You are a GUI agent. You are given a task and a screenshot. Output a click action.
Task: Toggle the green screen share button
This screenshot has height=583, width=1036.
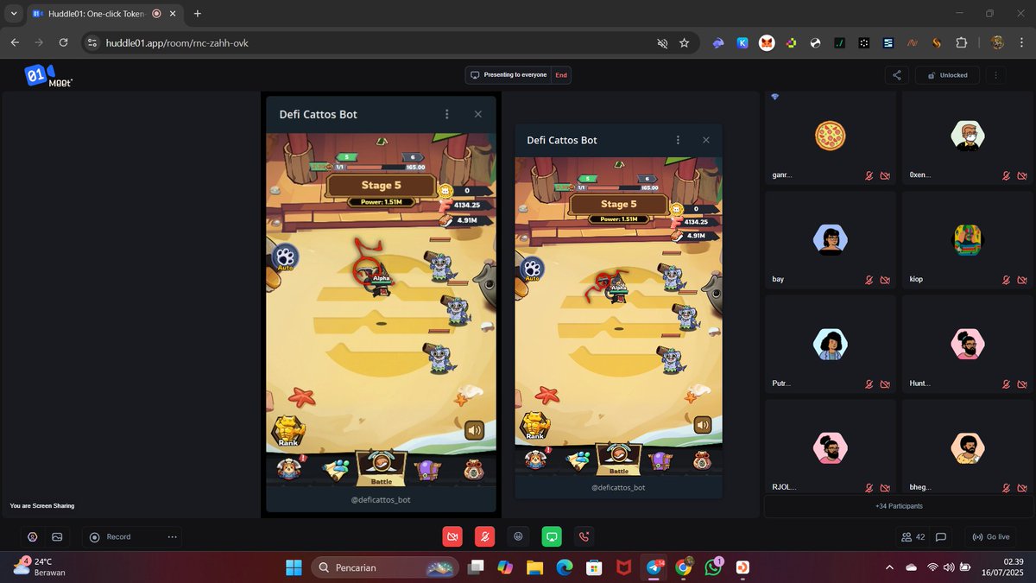coord(552,536)
